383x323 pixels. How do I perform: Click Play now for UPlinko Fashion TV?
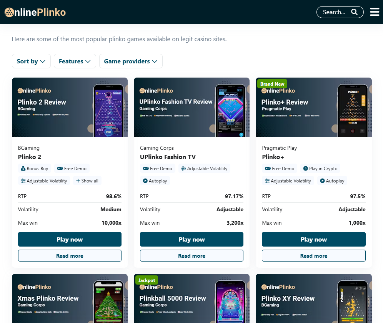click(191, 239)
